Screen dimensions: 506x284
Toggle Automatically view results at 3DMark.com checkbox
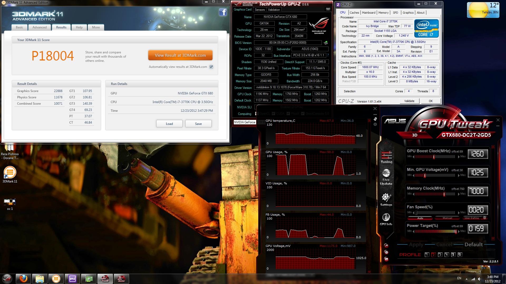[211, 67]
